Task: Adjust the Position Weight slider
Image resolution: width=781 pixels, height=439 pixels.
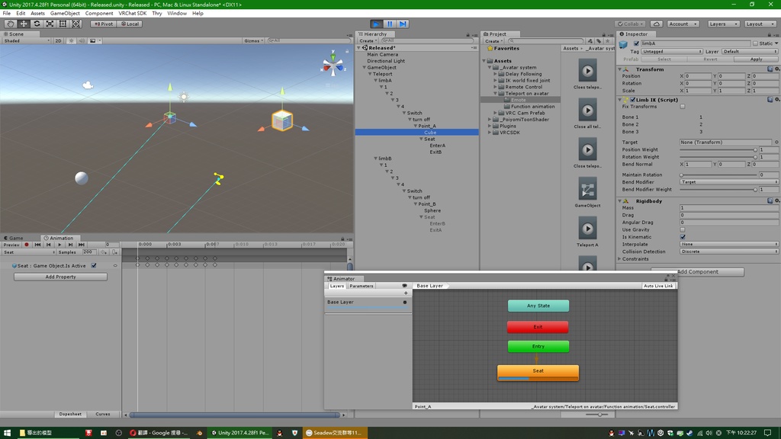Action: point(718,150)
